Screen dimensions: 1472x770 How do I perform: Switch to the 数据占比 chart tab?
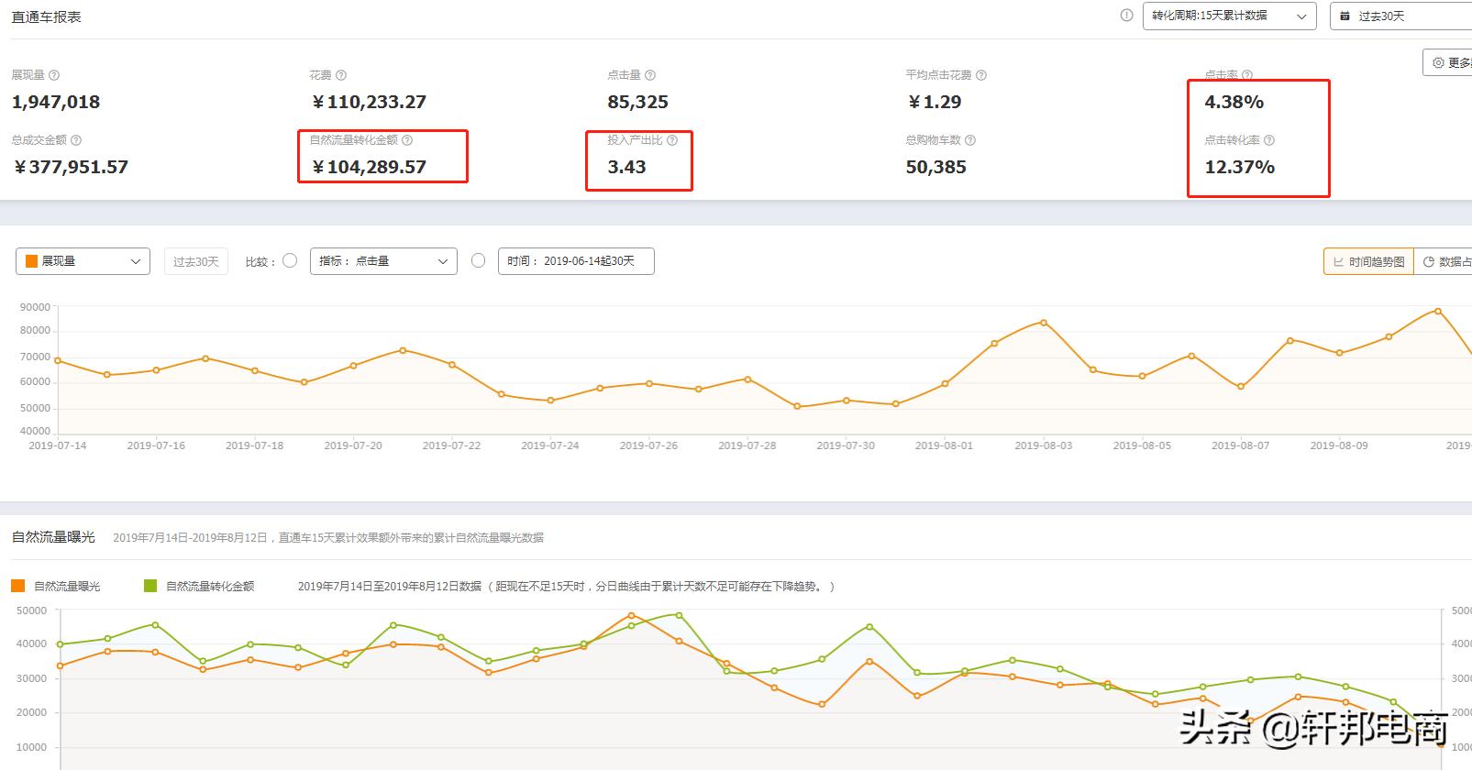coord(1446,261)
